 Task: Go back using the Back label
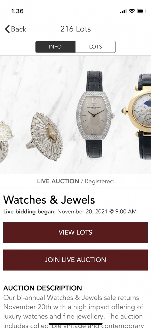coord(19,29)
